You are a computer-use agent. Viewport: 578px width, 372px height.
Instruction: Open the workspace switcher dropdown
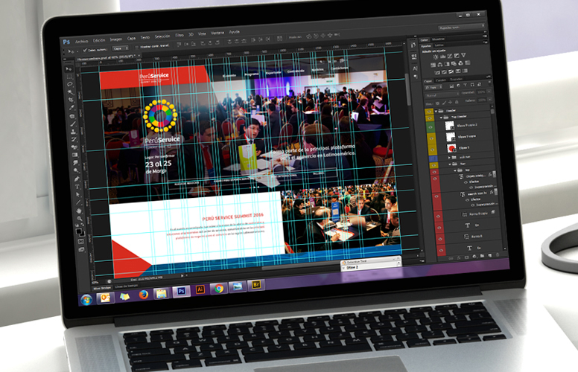coord(462,28)
